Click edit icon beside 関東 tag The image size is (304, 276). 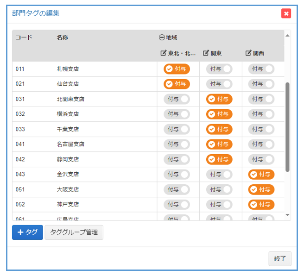pyautogui.click(x=206, y=53)
